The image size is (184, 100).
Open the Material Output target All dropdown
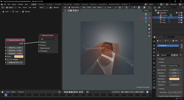pyautogui.click(x=48, y=39)
